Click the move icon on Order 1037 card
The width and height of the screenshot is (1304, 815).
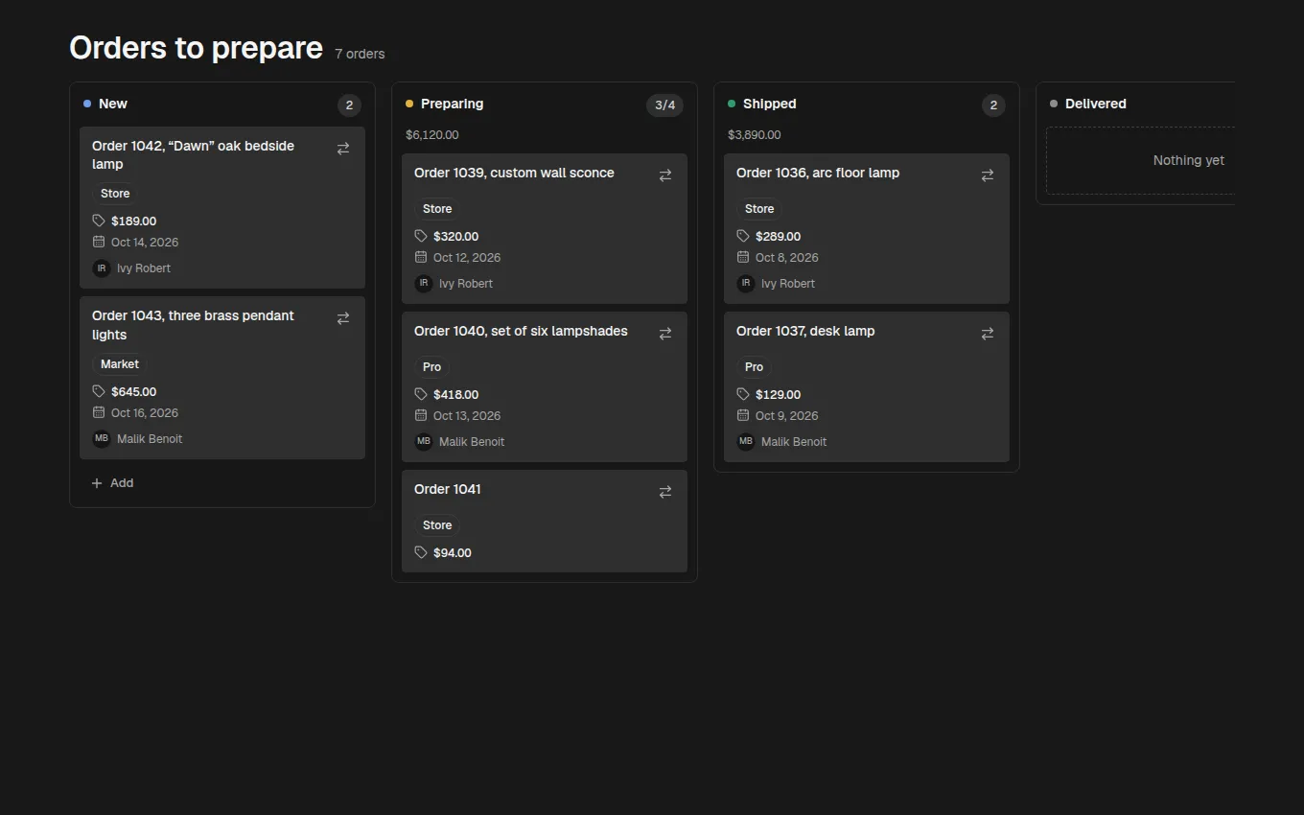(988, 334)
